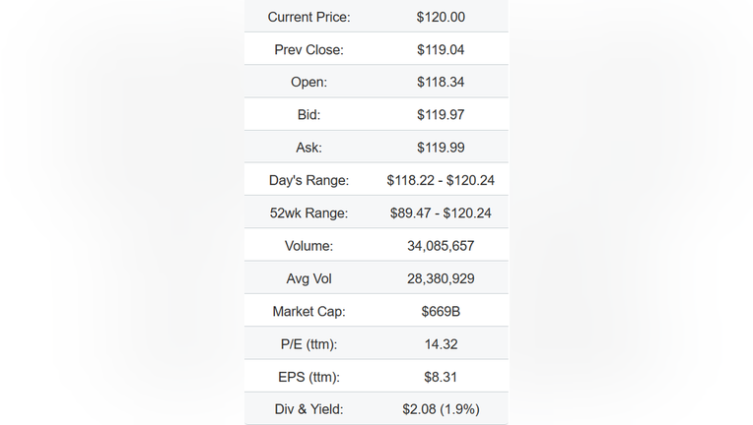This screenshot has height=425, width=753.
Task: Click the Day's Range label
Action: click(x=308, y=181)
